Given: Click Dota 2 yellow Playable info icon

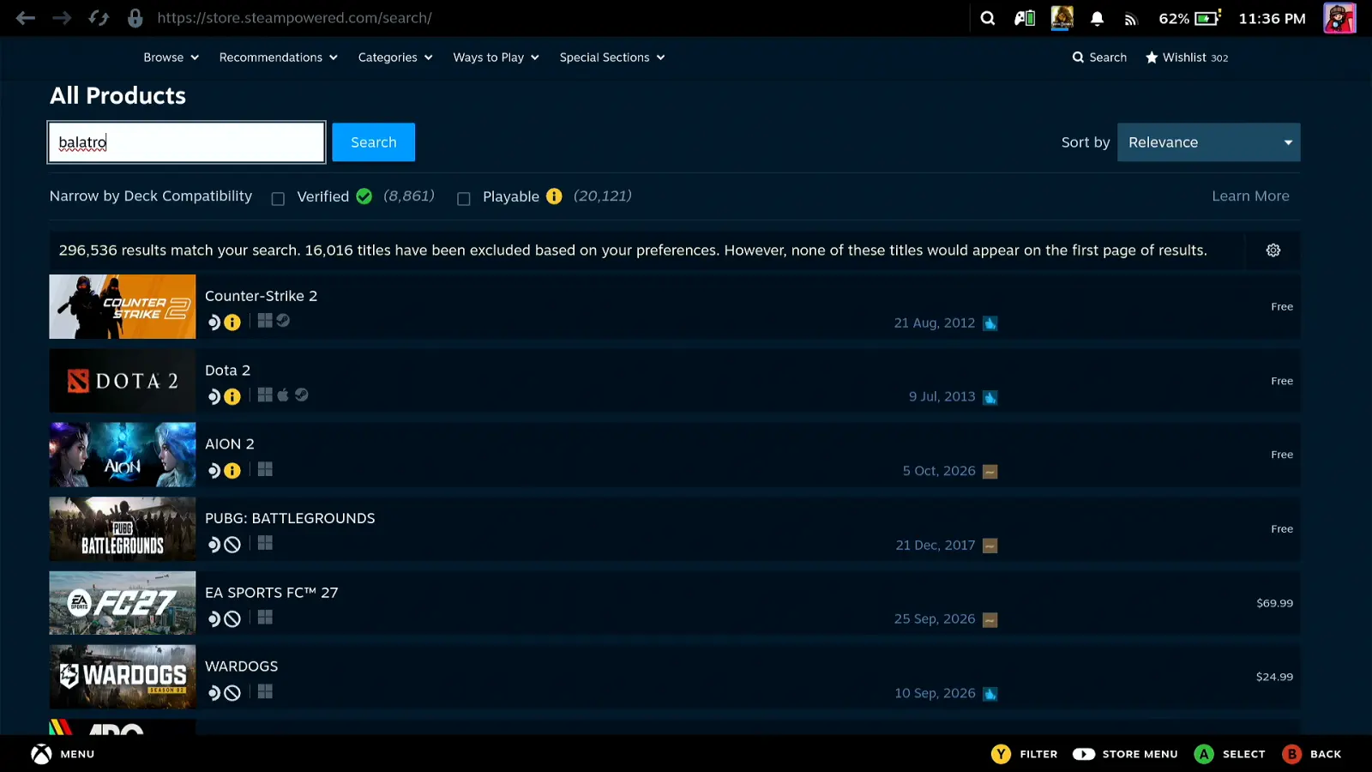Looking at the screenshot, I should (232, 396).
